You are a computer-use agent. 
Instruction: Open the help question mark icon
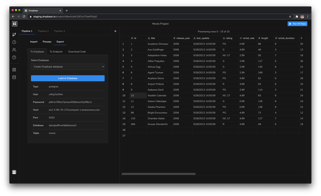(14, 57)
